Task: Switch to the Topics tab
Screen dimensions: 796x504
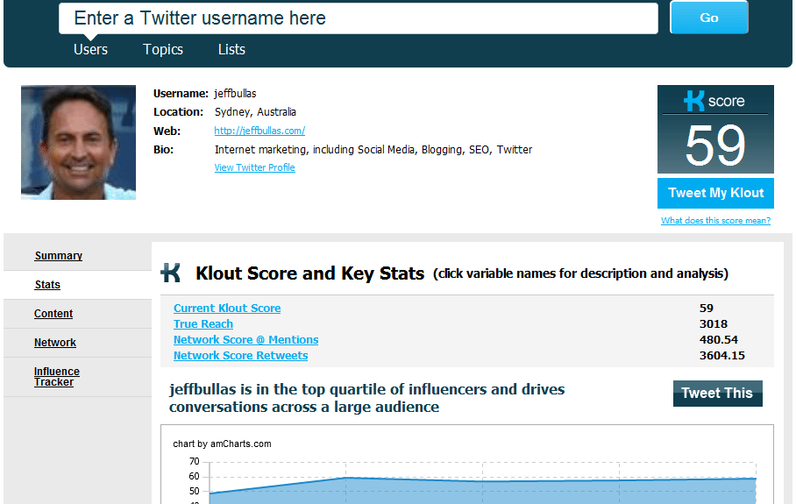Action: pos(163,49)
